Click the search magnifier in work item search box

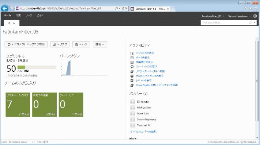coord(250,23)
